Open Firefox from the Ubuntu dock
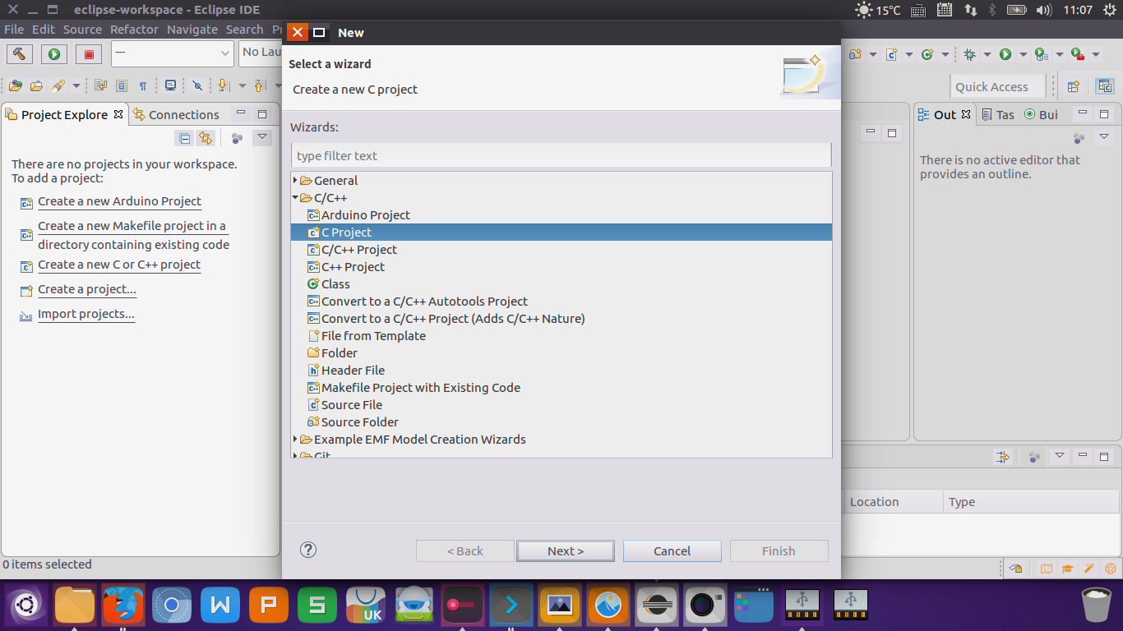This screenshot has width=1123, height=631. (x=123, y=606)
